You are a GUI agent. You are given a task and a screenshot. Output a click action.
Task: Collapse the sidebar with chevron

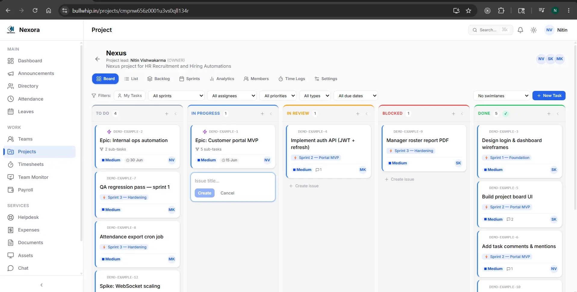point(42,285)
